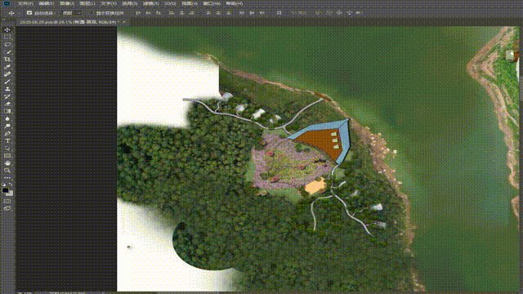Change screen mode icon at toolbox bottom
The width and height of the screenshot is (523, 294).
7,208
